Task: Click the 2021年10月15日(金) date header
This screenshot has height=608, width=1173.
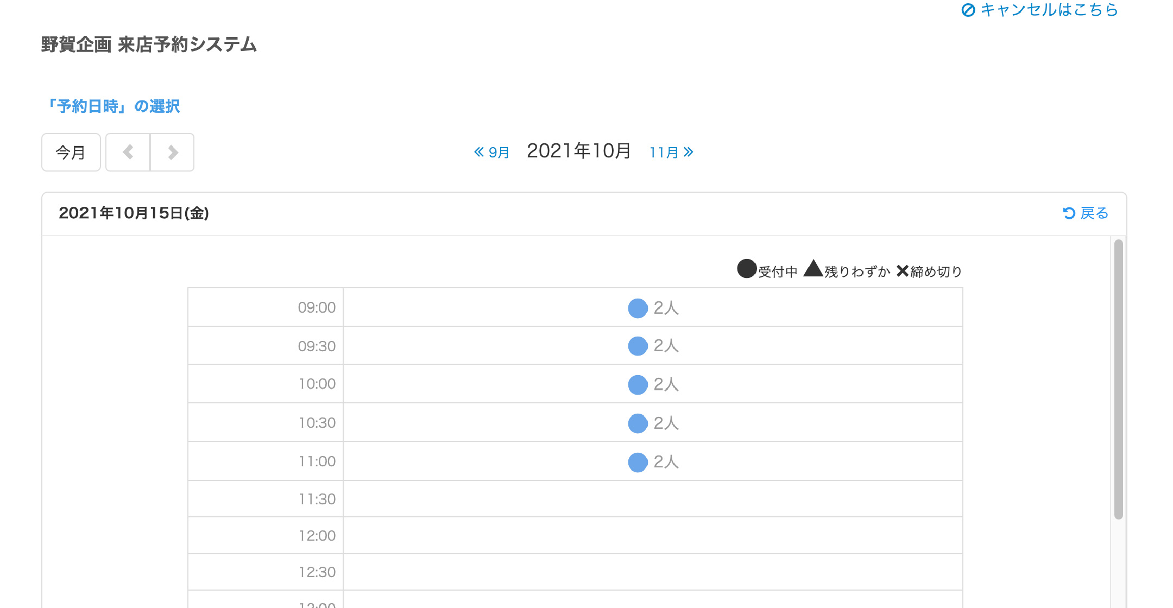Action: pyautogui.click(x=134, y=213)
